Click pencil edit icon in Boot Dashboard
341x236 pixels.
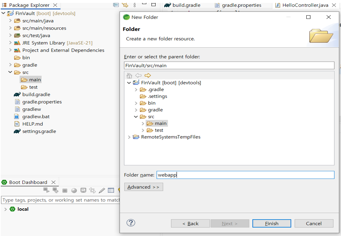(102, 190)
